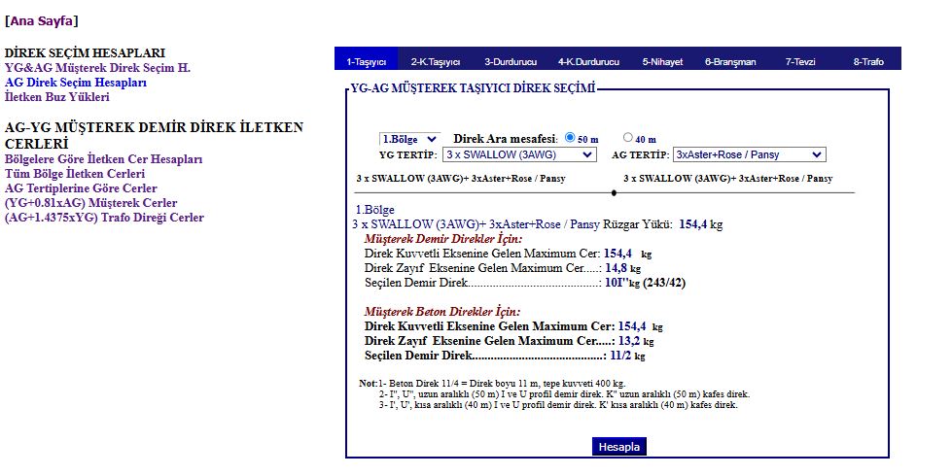
Task: Open AG Tertiplerine Göre Cerler link
Action: [x=81, y=188]
